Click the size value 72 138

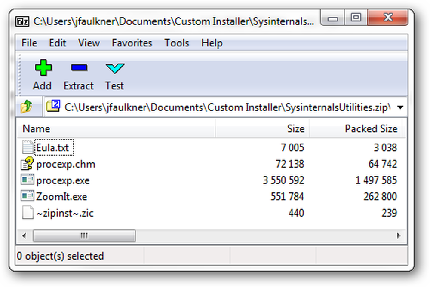[x=289, y=164]
